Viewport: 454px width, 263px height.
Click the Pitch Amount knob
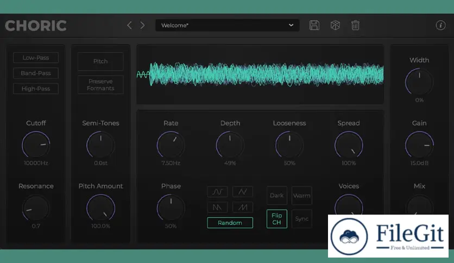click(100, 208)
